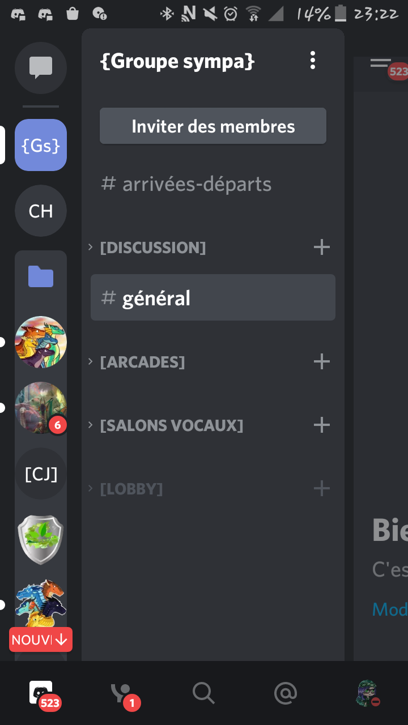Open the blue server folder icon

41,277
